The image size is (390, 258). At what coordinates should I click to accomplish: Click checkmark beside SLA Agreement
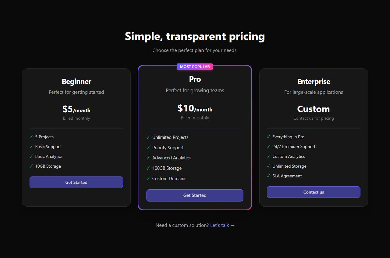click(x=268, y=176)
